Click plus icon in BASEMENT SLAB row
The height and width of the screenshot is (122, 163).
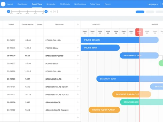78,79
